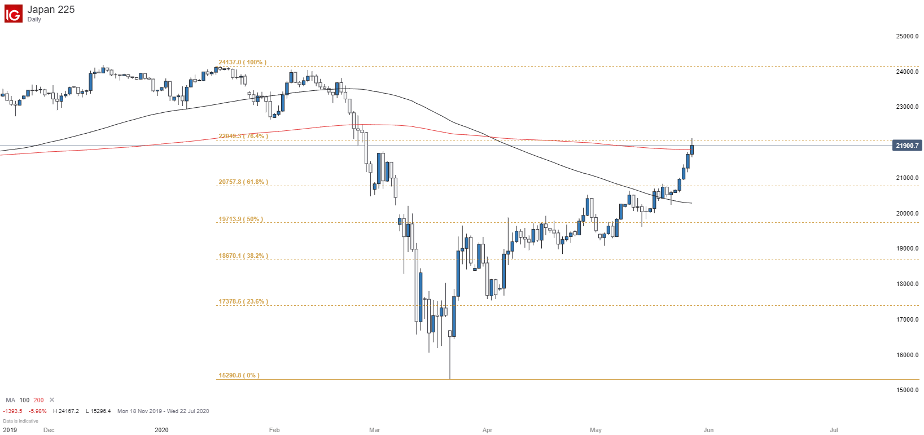This screenshot has height=435, width=924.
Task: Click the 21900.7 current price tag
Action: click(x=907, y=146)
